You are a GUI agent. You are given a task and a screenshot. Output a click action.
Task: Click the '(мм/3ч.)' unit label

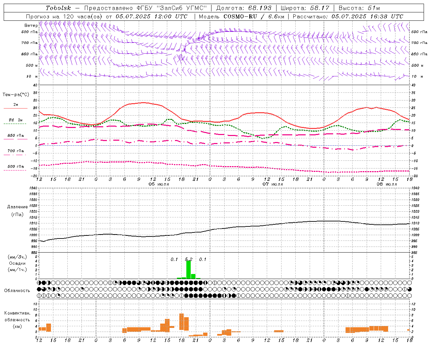[x=17, y=257]
